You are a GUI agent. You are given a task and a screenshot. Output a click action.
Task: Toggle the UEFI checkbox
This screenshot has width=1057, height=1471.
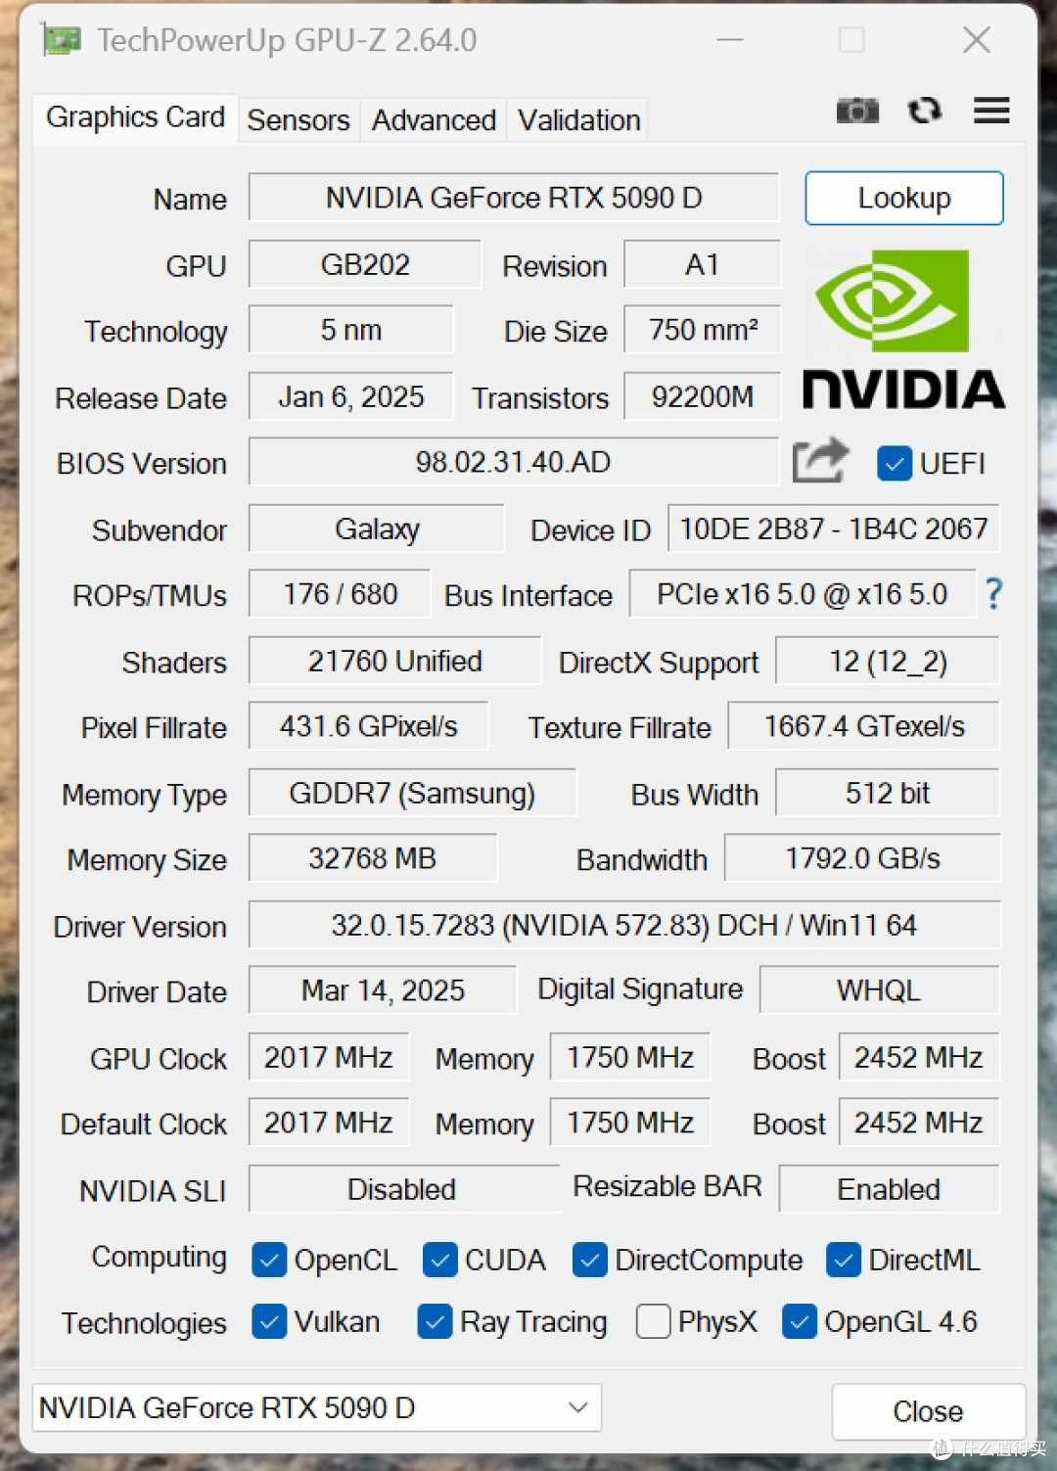point(895,463)
